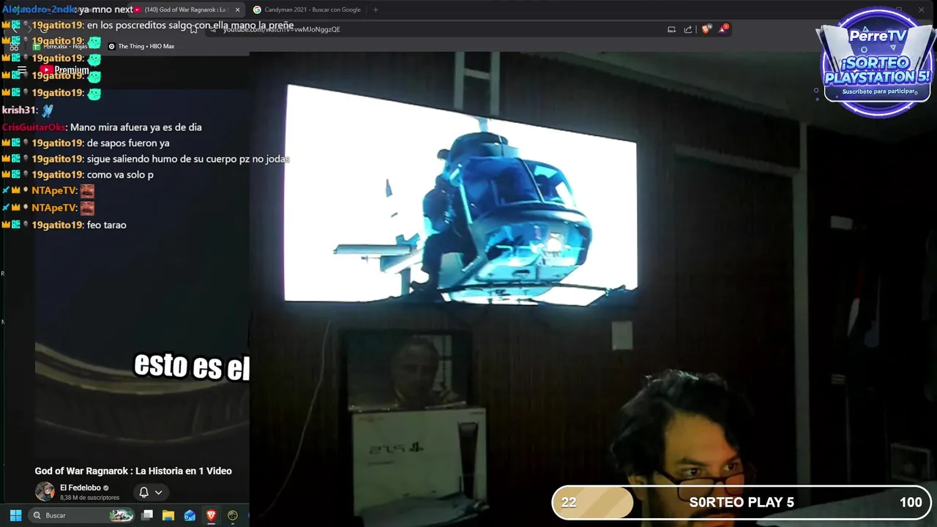Click the video title God of War Ragnarok
The height and width of the screenshot is (527, 937).
click(133, 471)
